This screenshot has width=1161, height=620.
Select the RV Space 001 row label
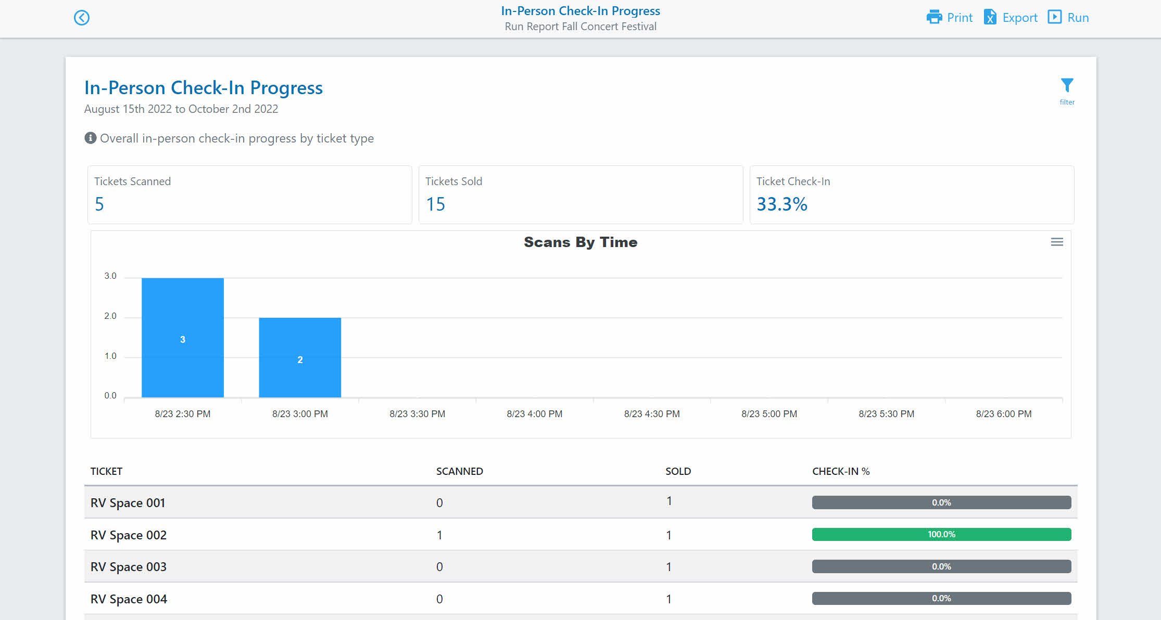[128, 503]
